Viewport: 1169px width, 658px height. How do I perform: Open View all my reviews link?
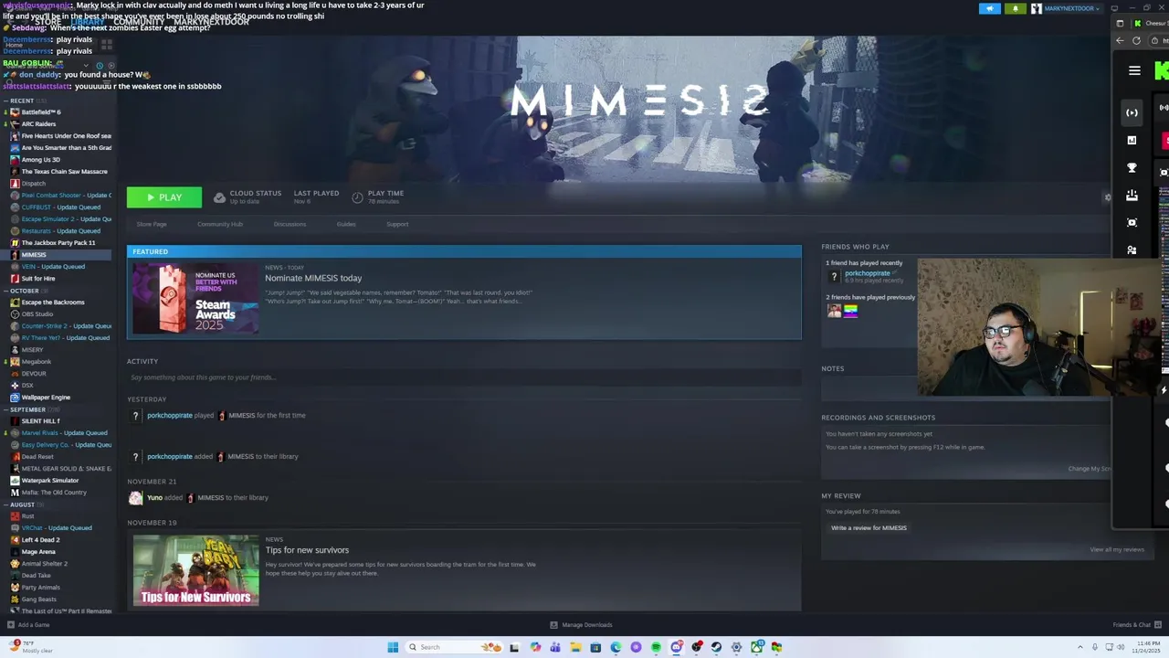pyautogui.click(x=1116, y=549)
